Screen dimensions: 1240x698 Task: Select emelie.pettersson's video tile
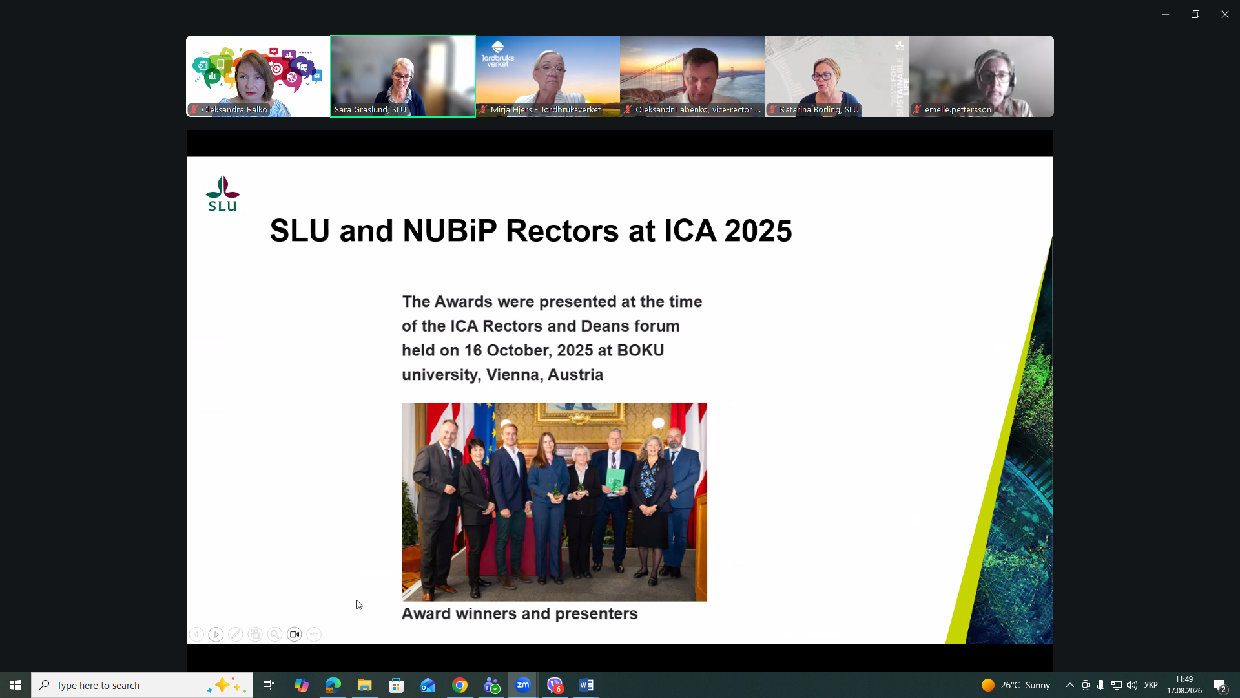(x=982, y=76)
